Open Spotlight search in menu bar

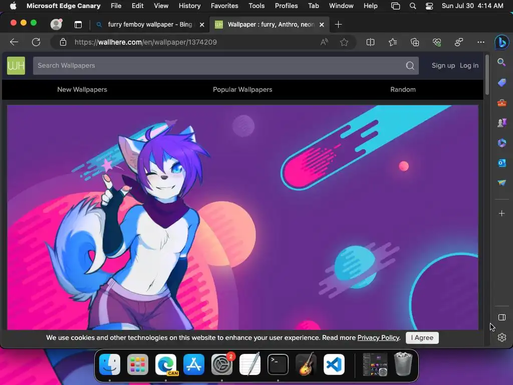[413, 6]
